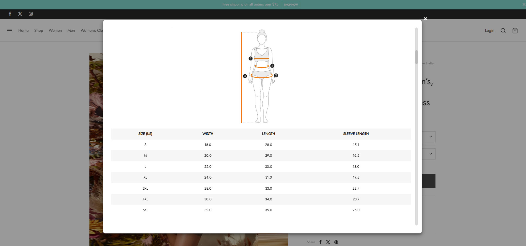Dismiss the free shipping announcement bar
The width and height of the screenshot is (526, 246).
click(x=524, y=4)
